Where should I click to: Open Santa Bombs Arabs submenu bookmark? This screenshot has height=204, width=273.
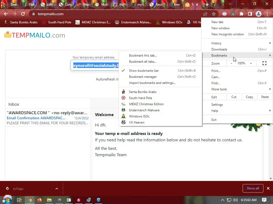pos(160,92)
